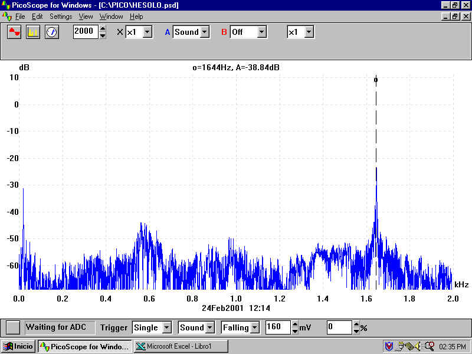Viewport: 472px width, 354px height.
Task: Click the Inicio start button
Action: click(x=19, y=346)
